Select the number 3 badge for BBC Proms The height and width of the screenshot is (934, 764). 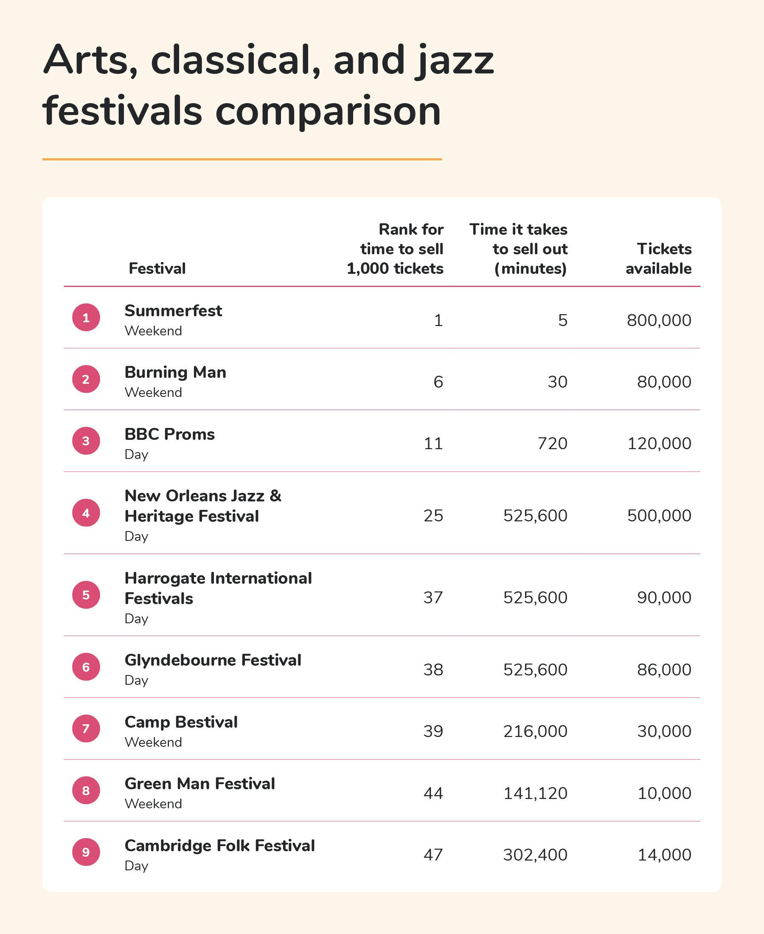pyautogui.click(x=86, y=441)
